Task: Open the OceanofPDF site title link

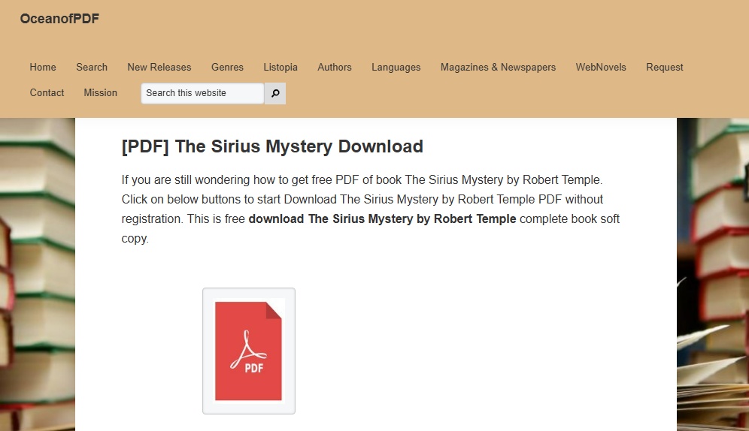Action: coord(59,19)
